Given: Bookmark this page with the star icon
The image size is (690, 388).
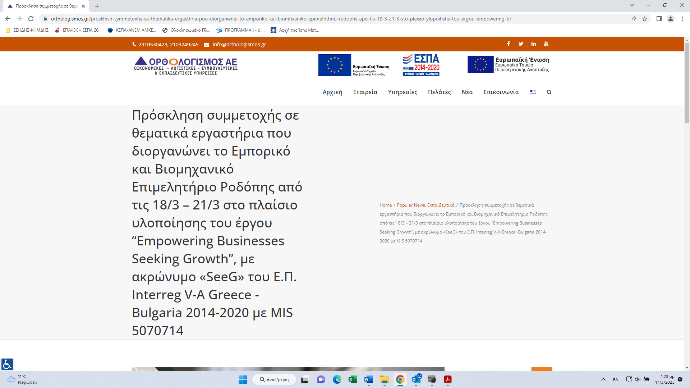Looking at the screenshot, I should 645,19.
